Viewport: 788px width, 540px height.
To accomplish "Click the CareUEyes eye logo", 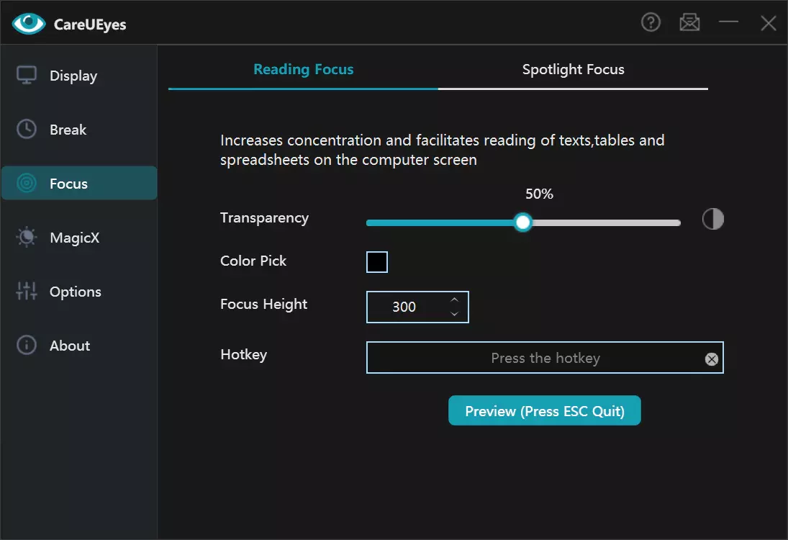I will (x=29, y=23).
